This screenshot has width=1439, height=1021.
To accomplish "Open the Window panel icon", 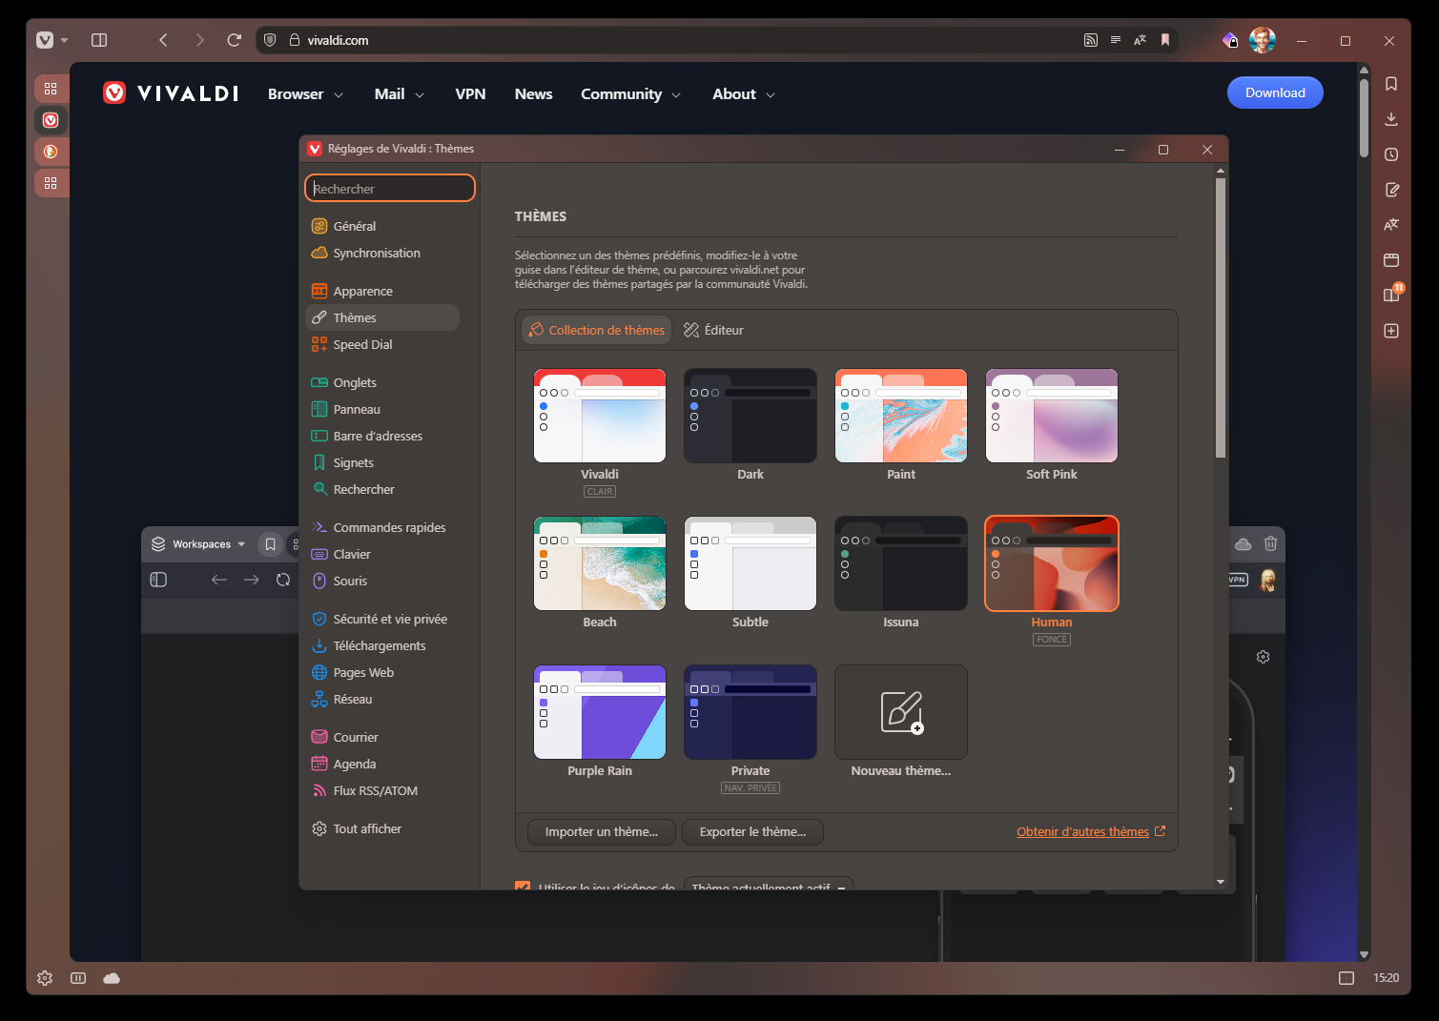I will point(1391,260).
